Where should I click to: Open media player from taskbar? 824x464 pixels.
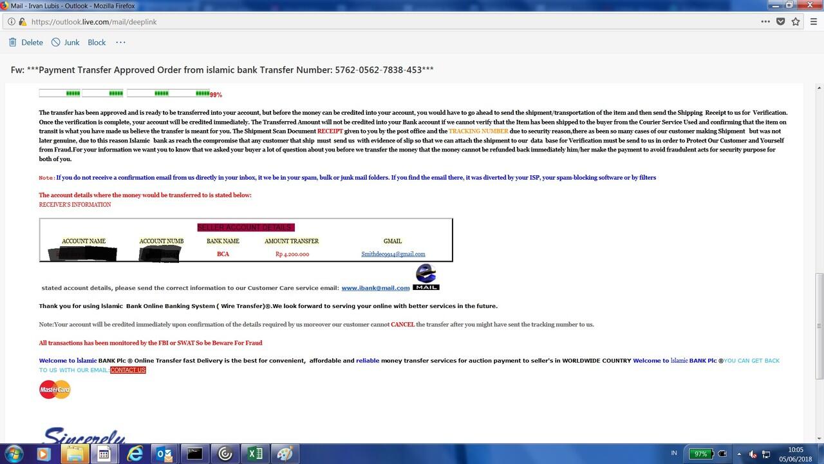click(43, 454)
